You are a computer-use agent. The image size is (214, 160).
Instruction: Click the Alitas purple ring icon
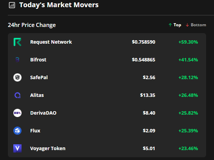(17, 95)
